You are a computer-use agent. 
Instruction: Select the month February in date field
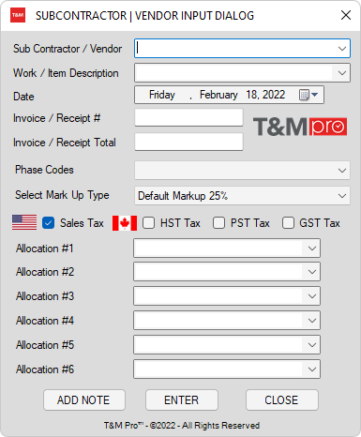point(218,95)
